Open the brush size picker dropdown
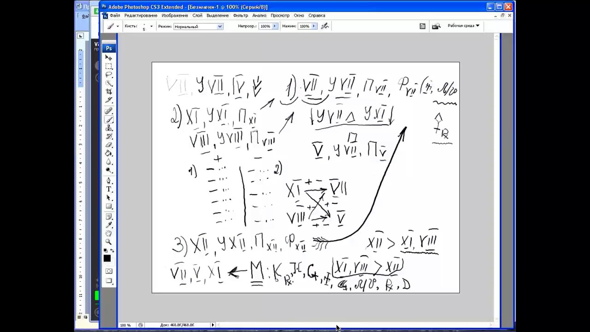The width and height of the screenshot is (590, 332). [151, 26]
